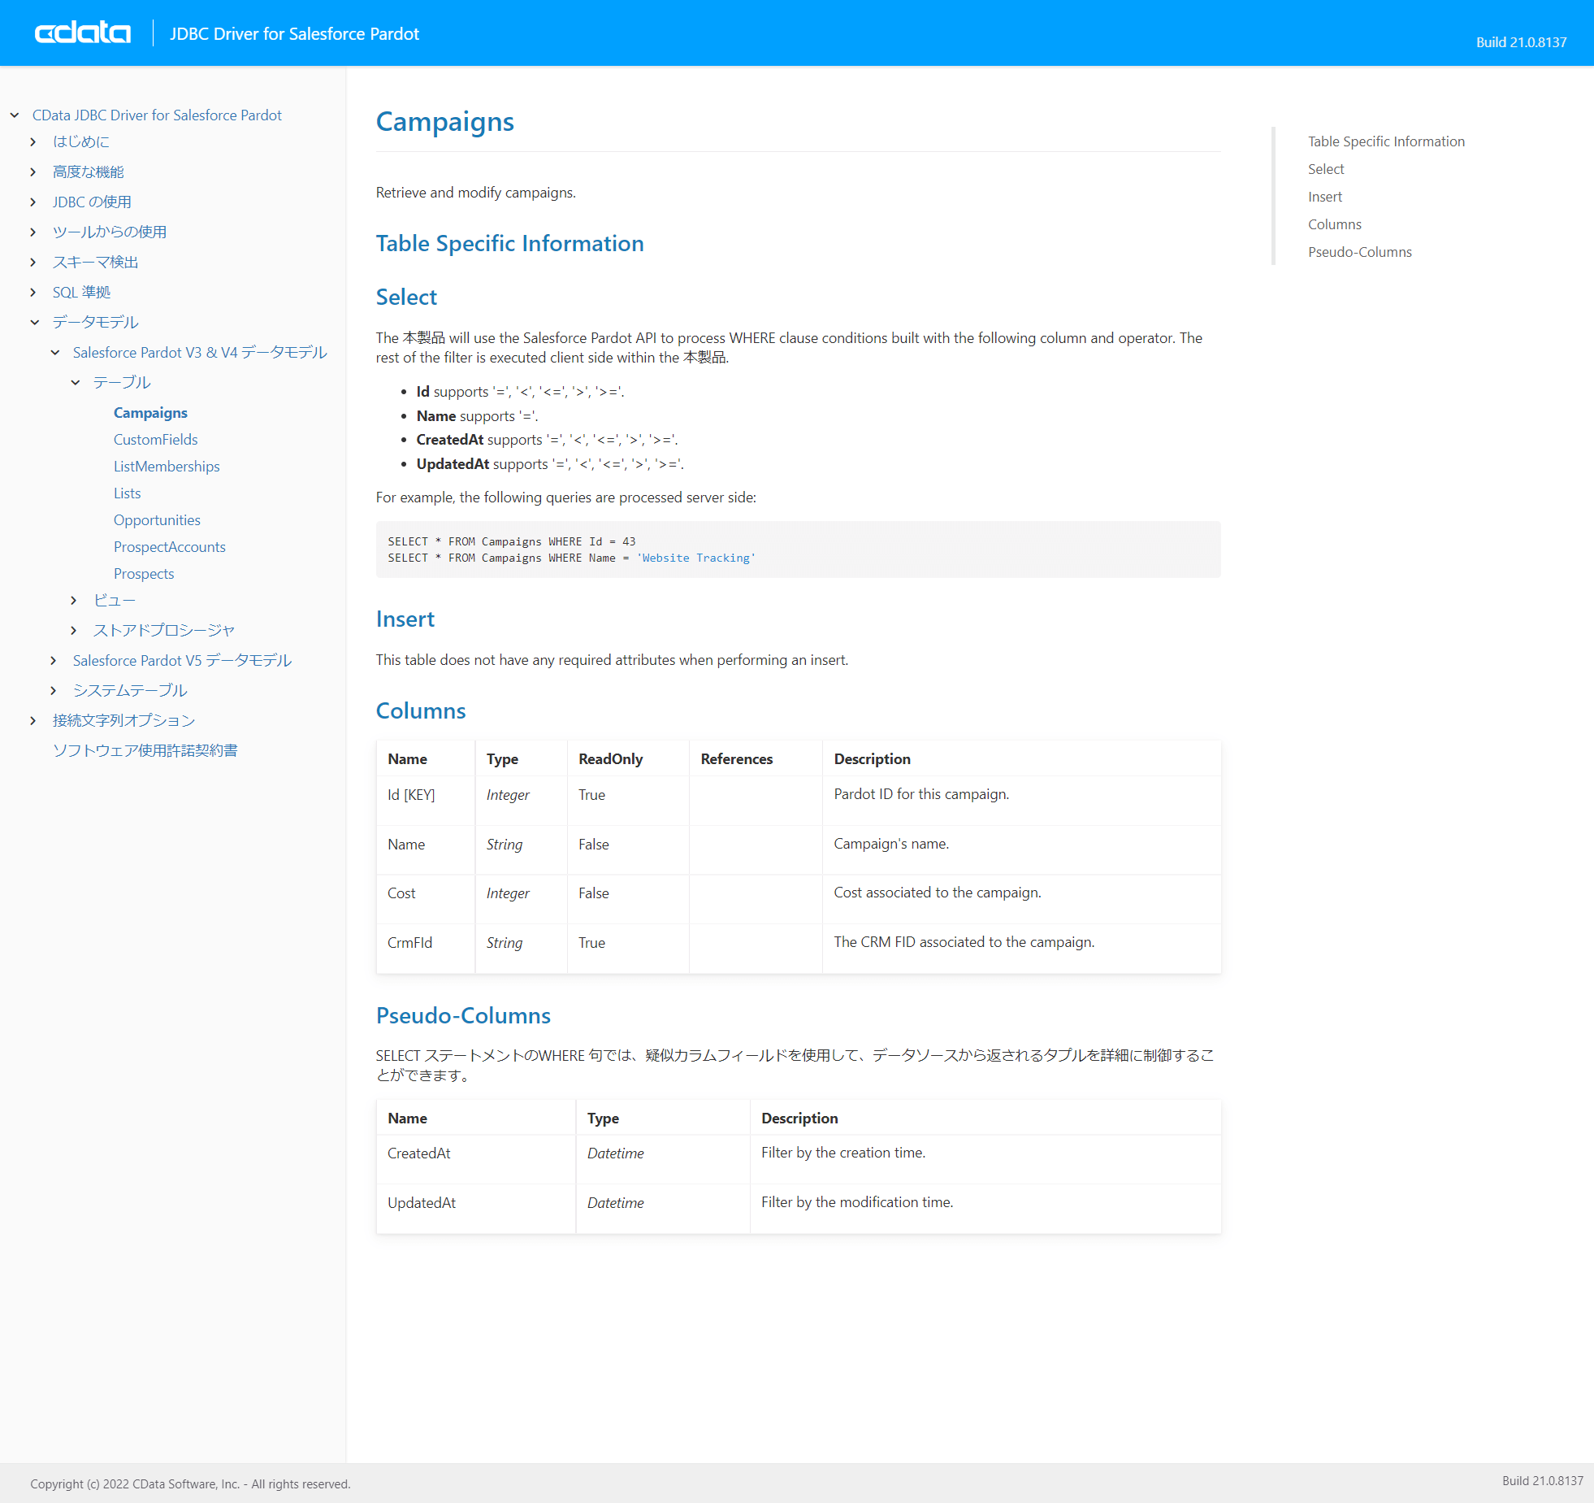Viewport: 1594px width, 1503px height.
Task: Expand Salesforce Pardot V5 データモデル chevron
Action: 53,661
